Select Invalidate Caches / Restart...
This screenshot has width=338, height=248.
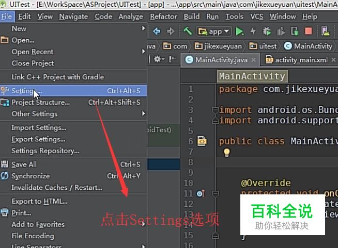pyautogui.click(x=73, y=188)
